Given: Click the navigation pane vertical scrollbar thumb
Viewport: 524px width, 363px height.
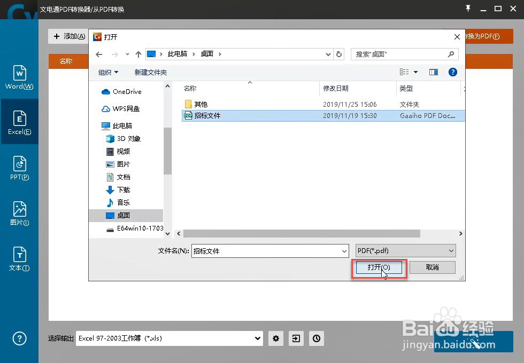Looking at the screenshot, I should coord(167,151).
